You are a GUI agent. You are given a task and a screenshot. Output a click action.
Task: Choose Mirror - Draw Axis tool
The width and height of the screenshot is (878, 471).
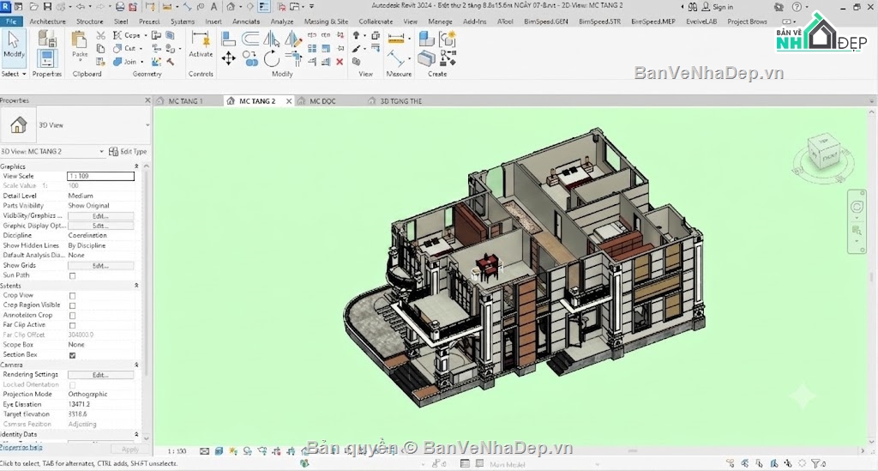[x=293, y=39]
